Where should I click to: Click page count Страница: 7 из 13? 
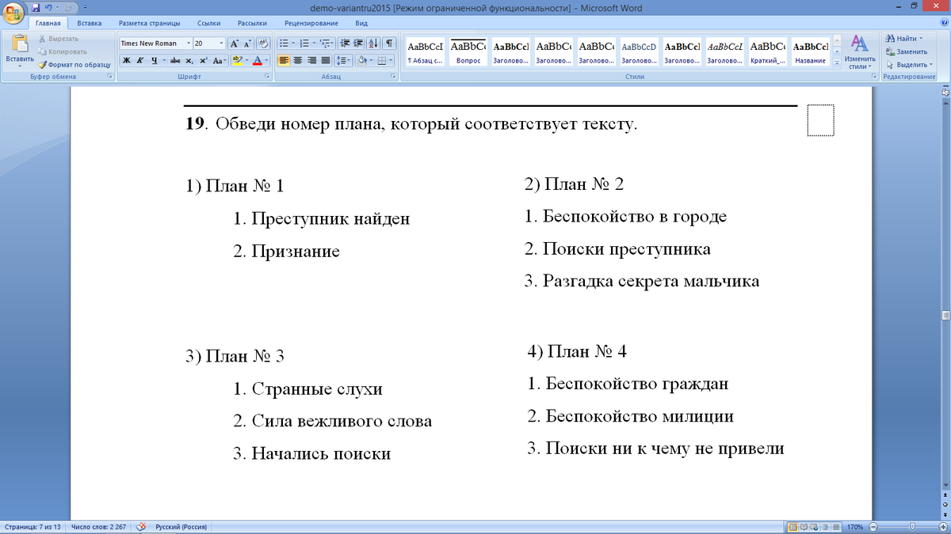[32, 527]
